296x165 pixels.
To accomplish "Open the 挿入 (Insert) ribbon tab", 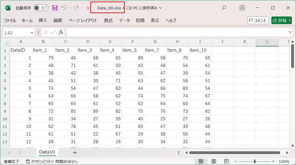I will pos(43,20).
